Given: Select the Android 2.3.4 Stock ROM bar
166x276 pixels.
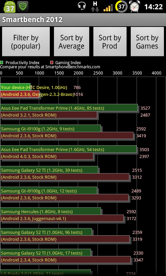Looking at the screenshot, I should click(65, 260).
